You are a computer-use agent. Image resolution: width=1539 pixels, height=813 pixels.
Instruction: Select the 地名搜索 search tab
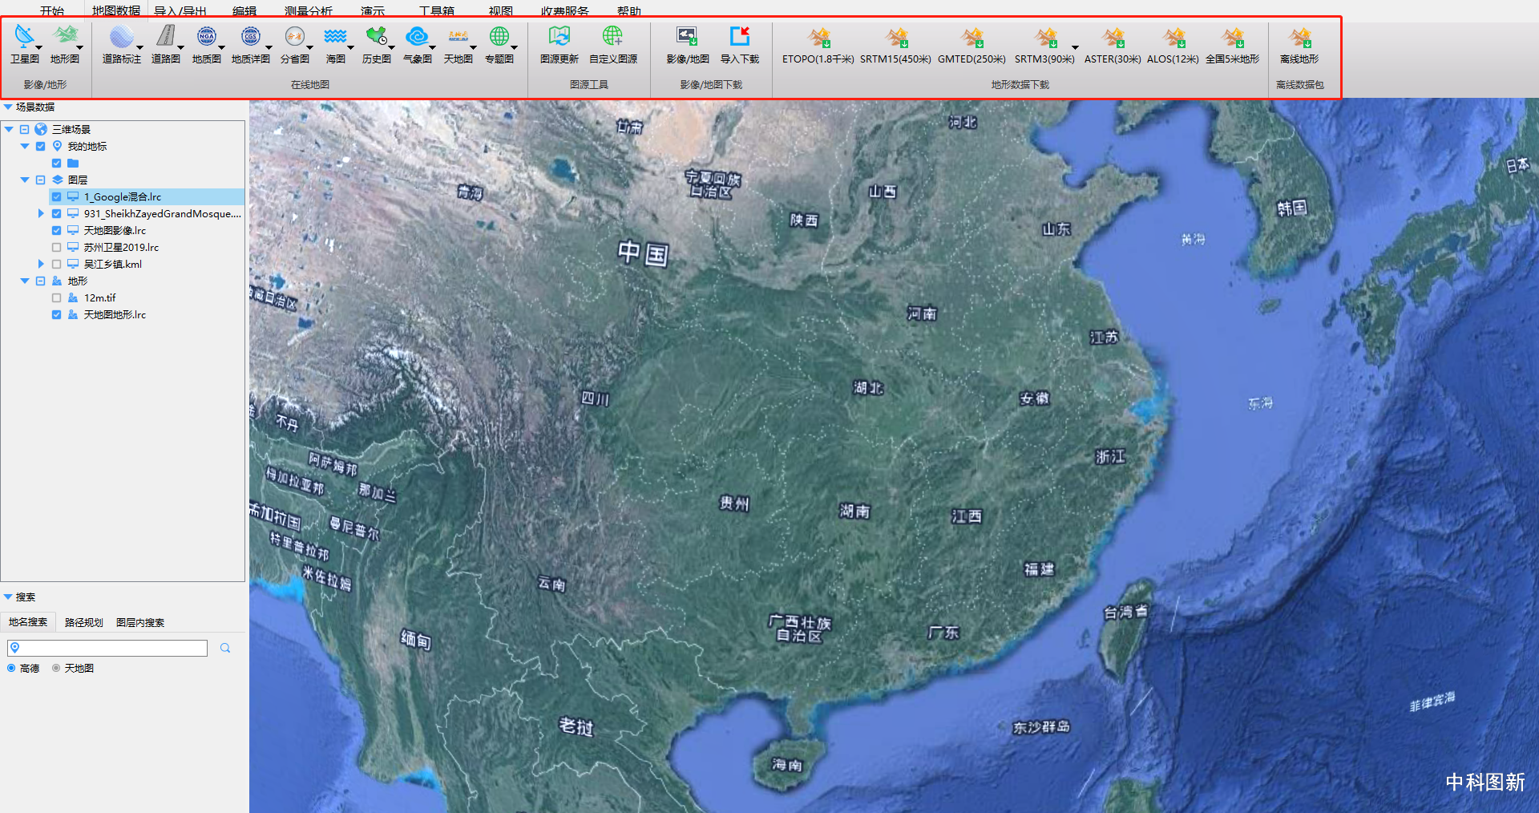click(28, 622)
